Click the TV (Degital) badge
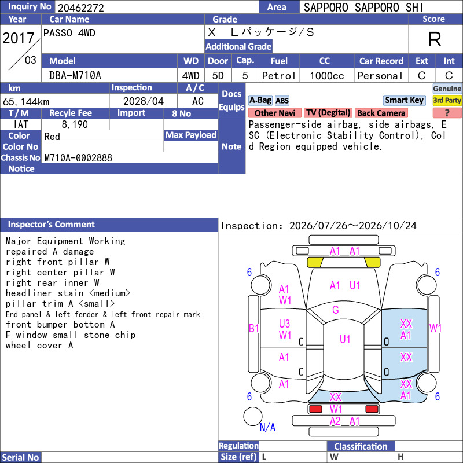463x463 pixels. pyautogui.click(x=328, y=113)
